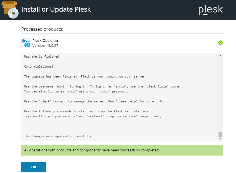Click the 'Version 18.0.57' text
The height and width of the screenshot is (173, 236).
[45, 45]
